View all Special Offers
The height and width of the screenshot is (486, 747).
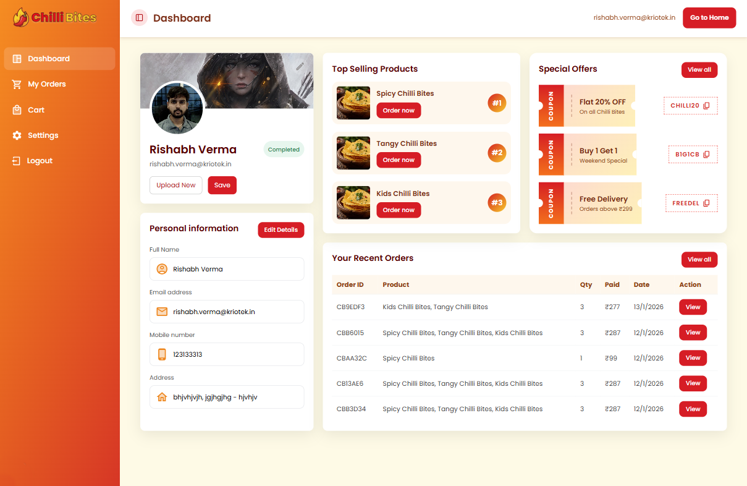(699, 70)
